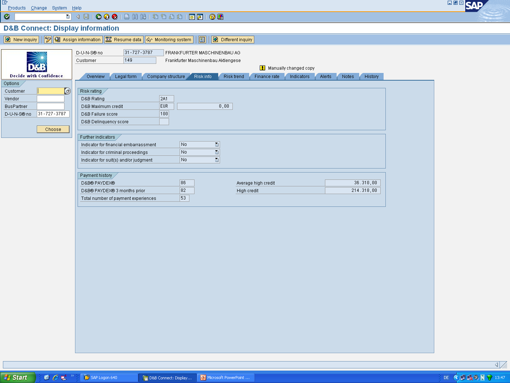Click the command field history icon
Image resolution: width=510 pixels, height=383 pixels.
click(x=68, y=17)
